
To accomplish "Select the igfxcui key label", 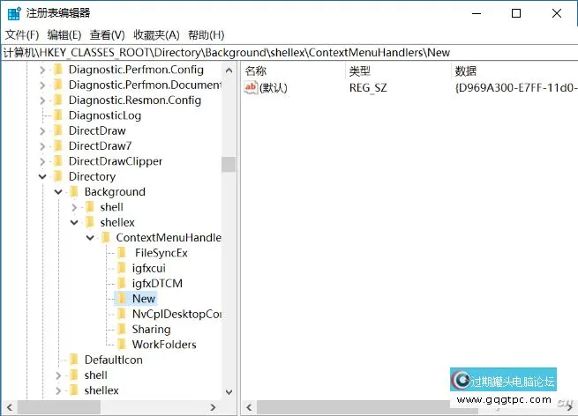I will (x=149, y=269).
